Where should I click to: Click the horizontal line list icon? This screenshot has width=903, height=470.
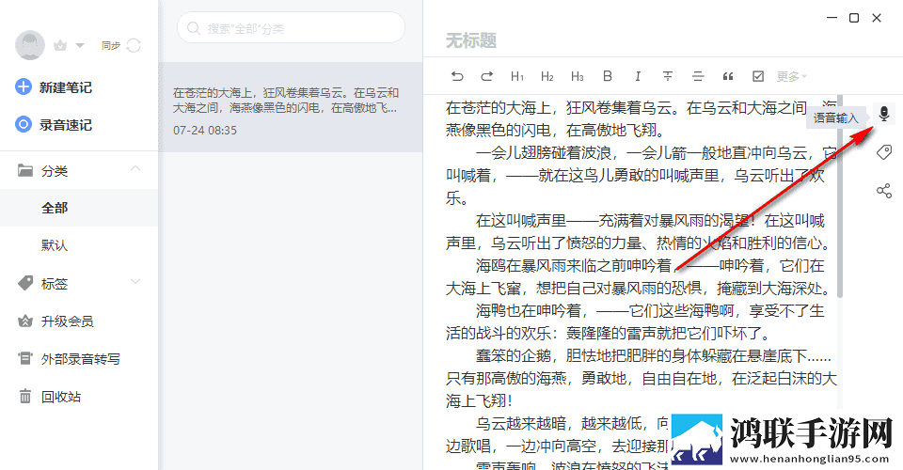[698, 76]
